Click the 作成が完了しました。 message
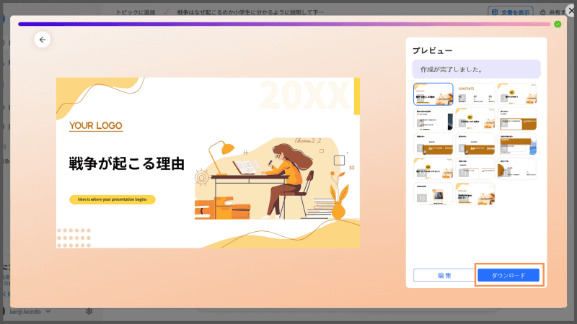Screen dimensions: 577x324 pos(476,69)
